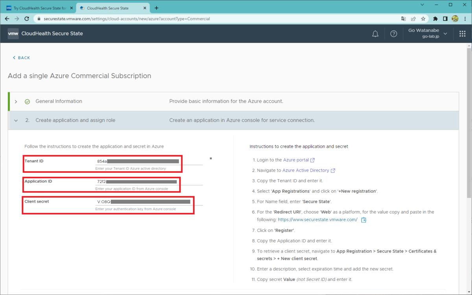472x295 pixels.
Task: Click the 'Add a single Azure Commercial Subscription' heading
Action: pos(79,76)
